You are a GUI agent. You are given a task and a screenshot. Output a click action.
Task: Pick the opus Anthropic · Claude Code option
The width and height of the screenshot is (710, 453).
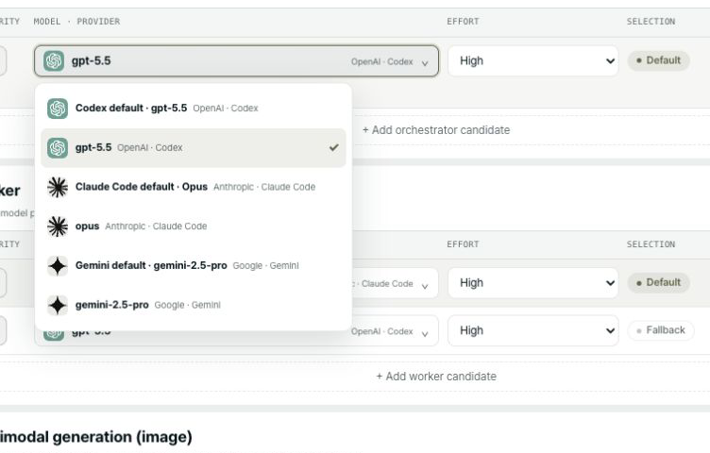click(194, 226)
